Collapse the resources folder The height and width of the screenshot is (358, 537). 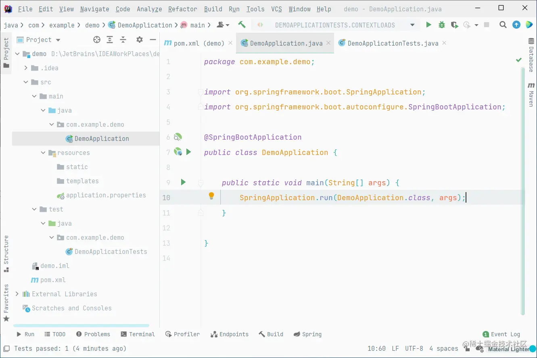click(44, 153)
